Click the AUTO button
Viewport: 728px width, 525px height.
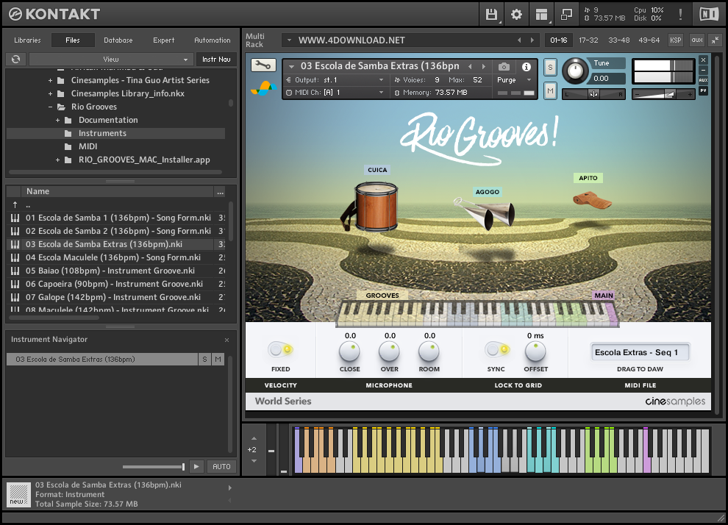point(221,466)
